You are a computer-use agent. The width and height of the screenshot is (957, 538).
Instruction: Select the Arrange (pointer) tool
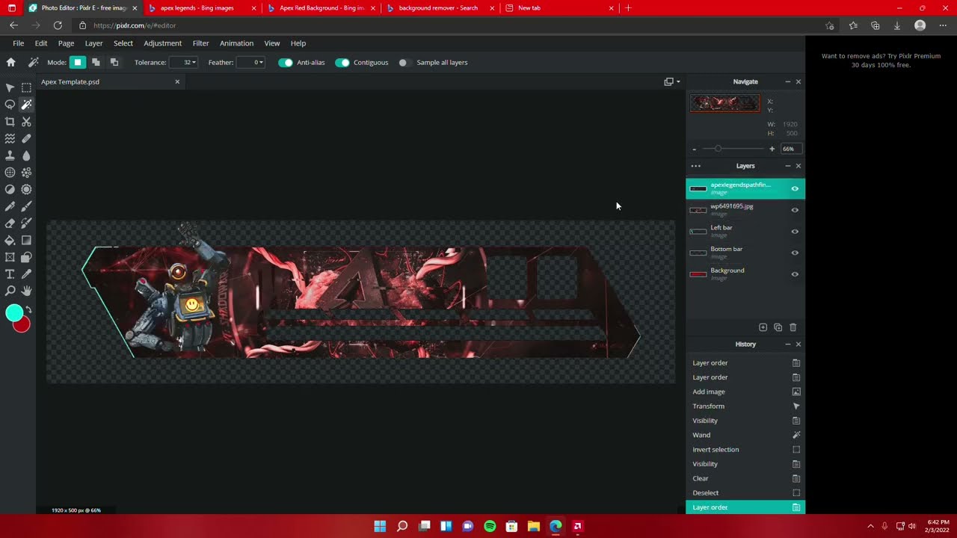pyautogui.click(x=10, y=87)
